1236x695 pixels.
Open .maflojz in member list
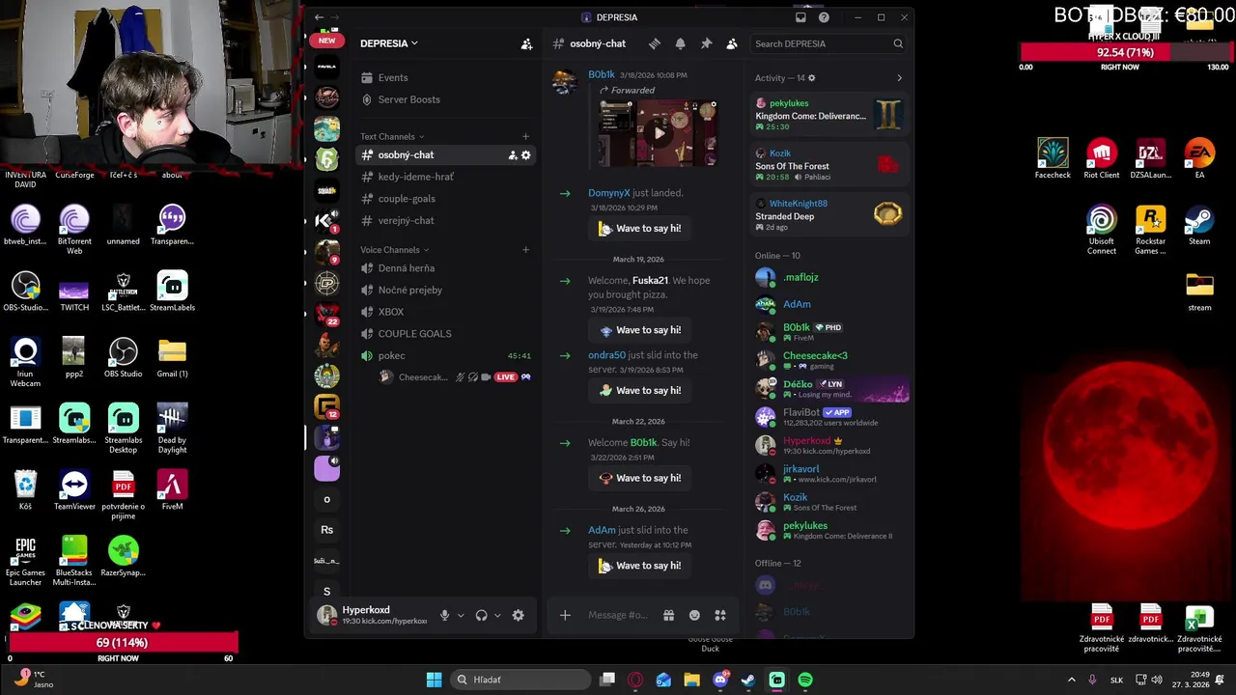click(830, 278)
